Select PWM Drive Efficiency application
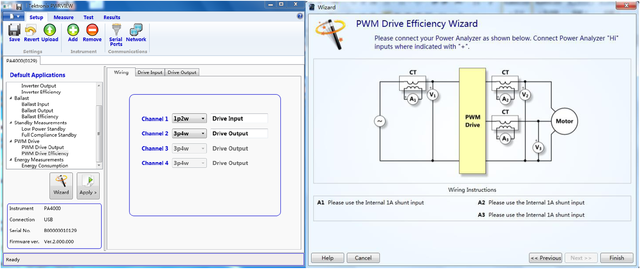Image resolution: width=640 pixels, height=270 pixels. [45, 154]
